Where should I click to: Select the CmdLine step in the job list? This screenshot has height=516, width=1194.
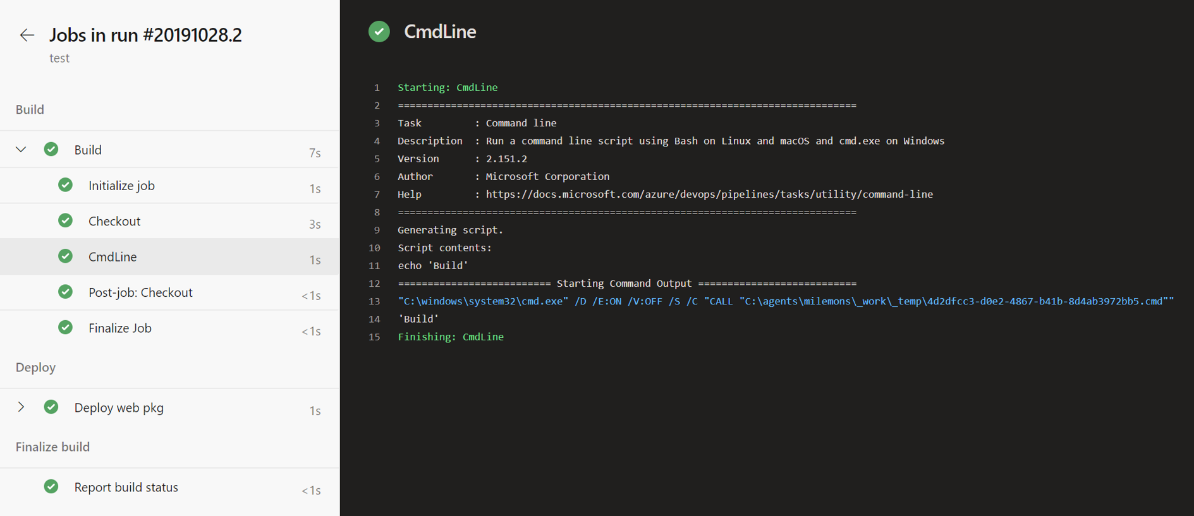pyautogui.click(x=169, y=256)
